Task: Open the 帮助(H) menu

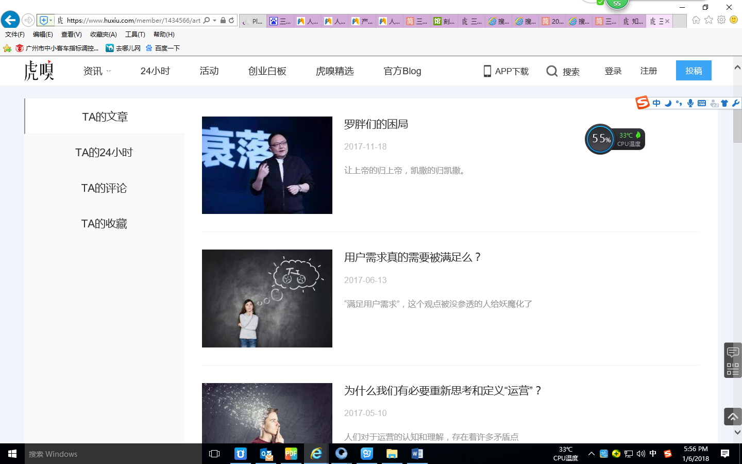Action: tap(164, 35)
